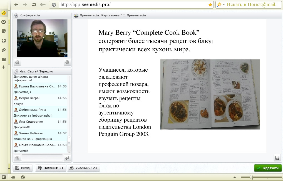The image size is (283, 181).
Task: Open the Питання: 21 questions list
Action: [x=51, y=168]
